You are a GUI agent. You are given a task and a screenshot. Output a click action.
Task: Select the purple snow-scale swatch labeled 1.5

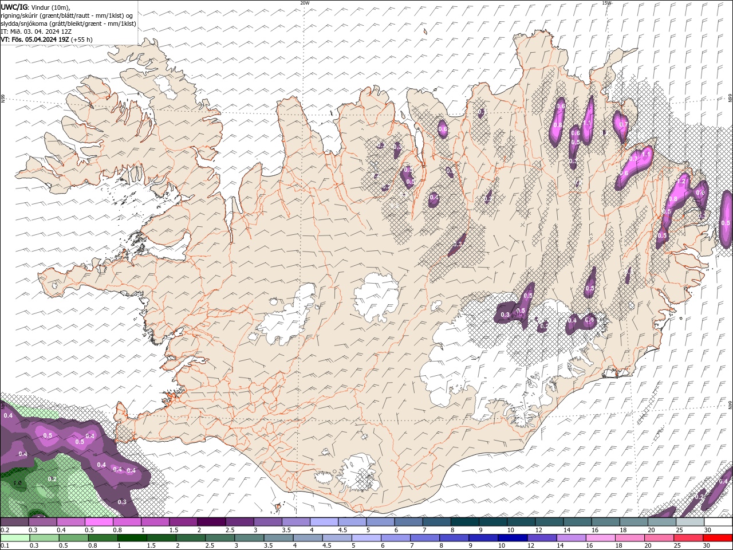pyautogui.click(x=183, y=522)
